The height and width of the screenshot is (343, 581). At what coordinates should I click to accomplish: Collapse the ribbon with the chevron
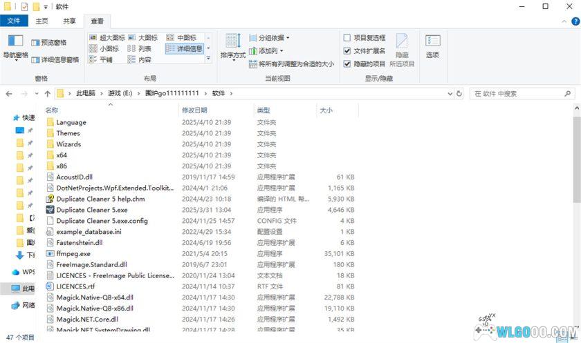click(x=564, y=21)
